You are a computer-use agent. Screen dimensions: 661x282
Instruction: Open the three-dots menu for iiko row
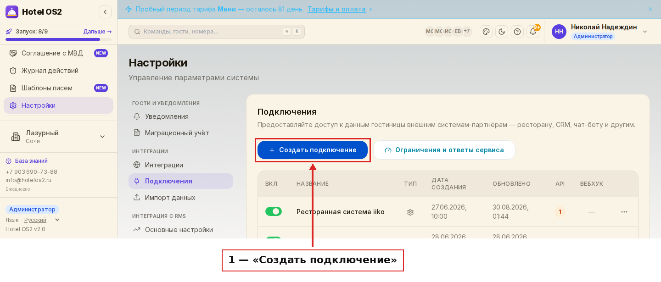click(x=624, y=212)
